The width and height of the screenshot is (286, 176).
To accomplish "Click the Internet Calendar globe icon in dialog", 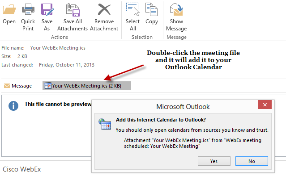I will 105,124.
